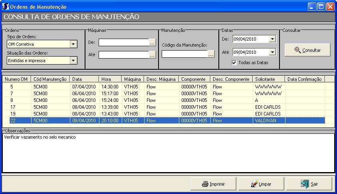
Task: Click in the Máquinas 'De' text field
Action: 123,43
